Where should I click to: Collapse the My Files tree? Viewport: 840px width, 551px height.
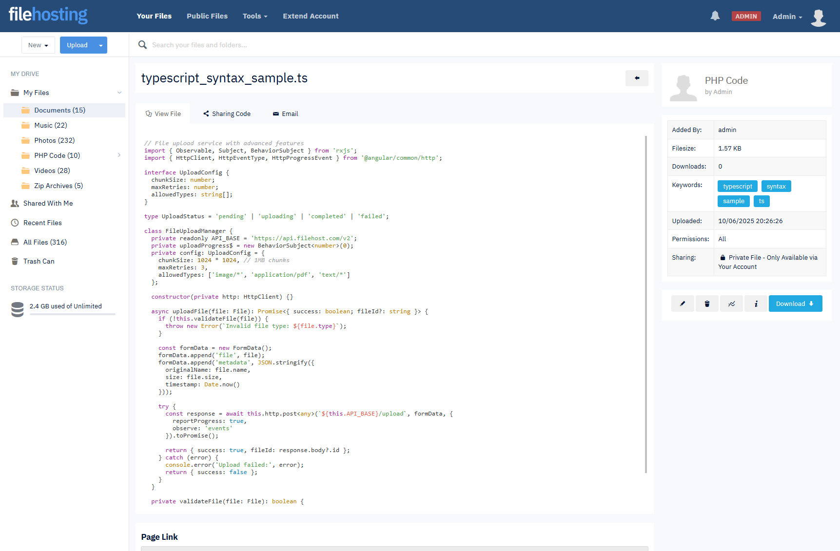coord(119,93)
